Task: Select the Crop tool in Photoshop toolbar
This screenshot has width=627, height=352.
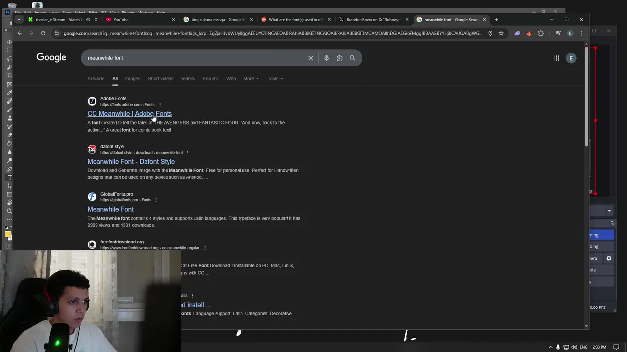Action: pos(9,75)
